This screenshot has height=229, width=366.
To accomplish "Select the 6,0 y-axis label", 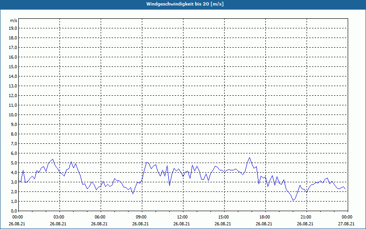I will (x=14, y=153).
